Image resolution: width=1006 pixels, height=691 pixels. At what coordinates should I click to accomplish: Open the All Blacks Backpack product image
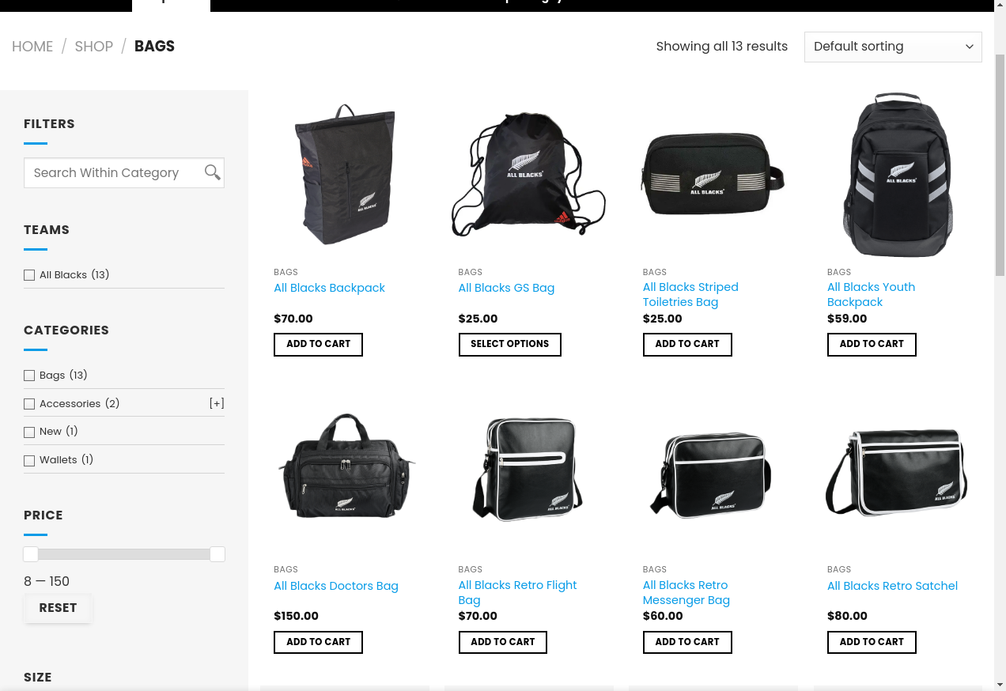click(345, 175)
